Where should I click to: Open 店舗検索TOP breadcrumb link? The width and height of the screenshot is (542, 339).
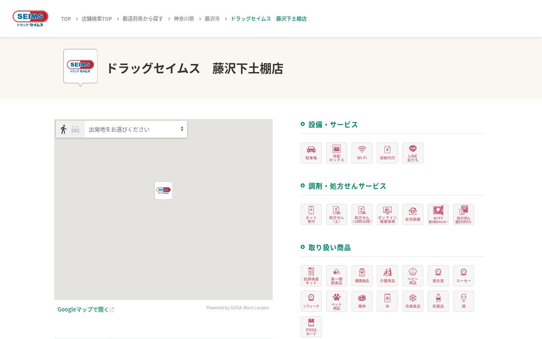[97, 19]
